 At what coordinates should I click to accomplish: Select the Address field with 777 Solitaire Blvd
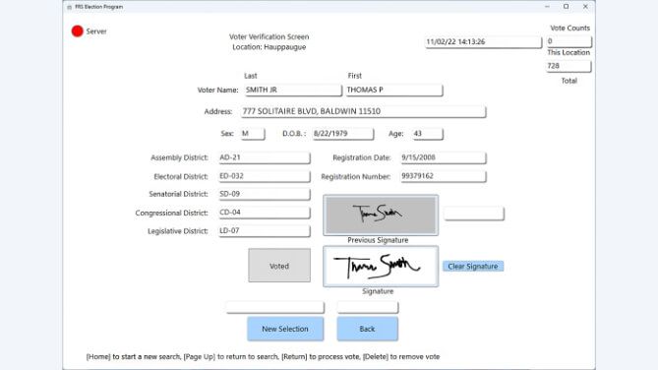point(363,111)
